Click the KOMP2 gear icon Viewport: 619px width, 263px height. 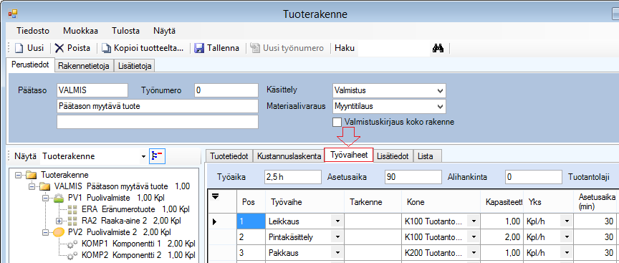pos(72,255)
